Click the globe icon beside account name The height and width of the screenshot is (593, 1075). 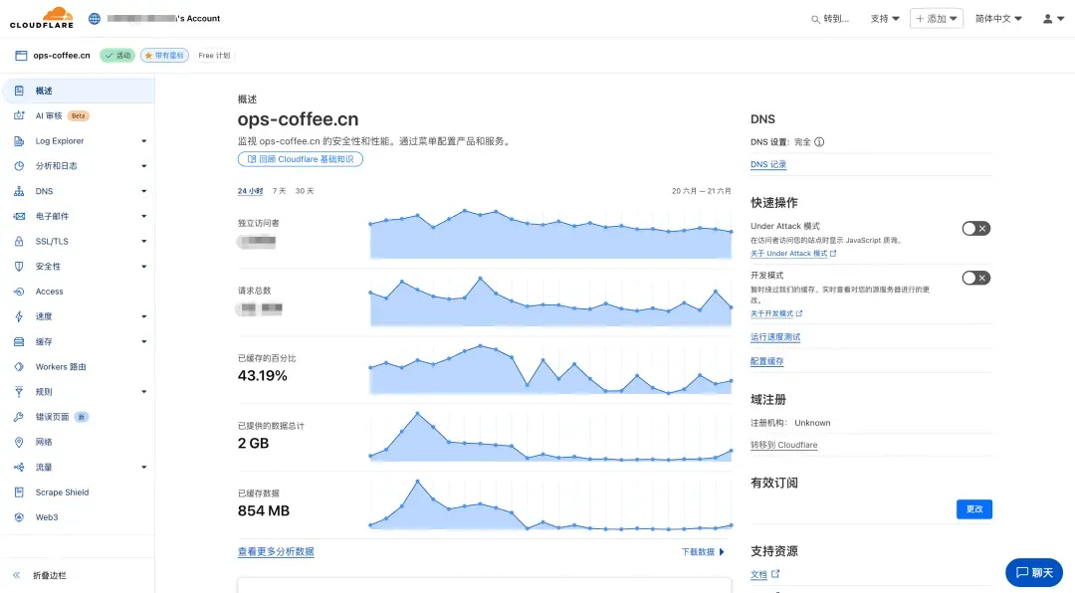click(x=95, y=19)
